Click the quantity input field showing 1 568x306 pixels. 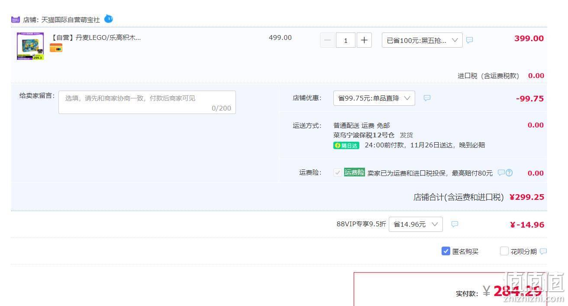point(345,40)
